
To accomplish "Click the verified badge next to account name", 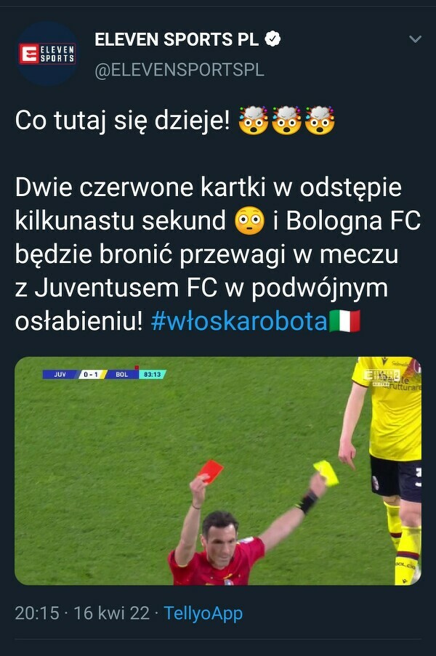I will [x=272, y=39].
